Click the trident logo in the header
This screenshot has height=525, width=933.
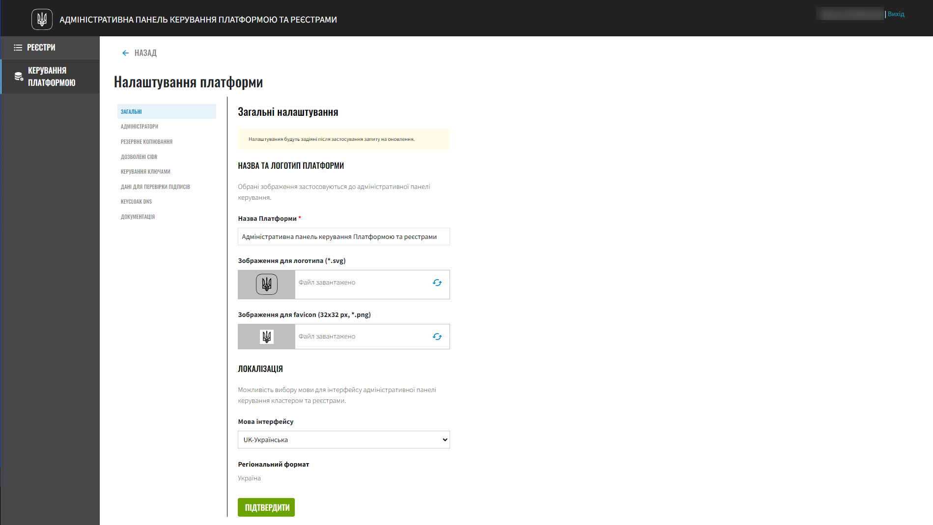(x=42, y=20)
